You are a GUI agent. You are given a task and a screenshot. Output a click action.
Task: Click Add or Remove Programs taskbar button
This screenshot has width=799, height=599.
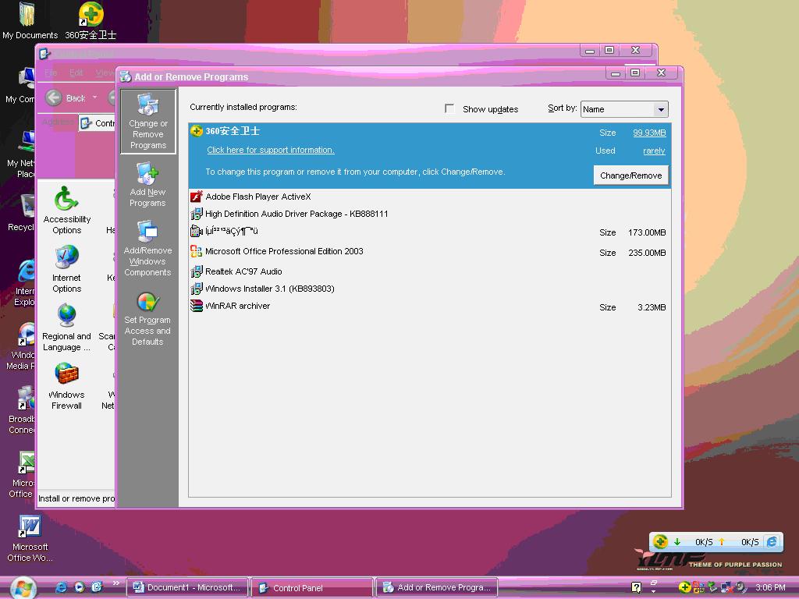pos(437,587)
